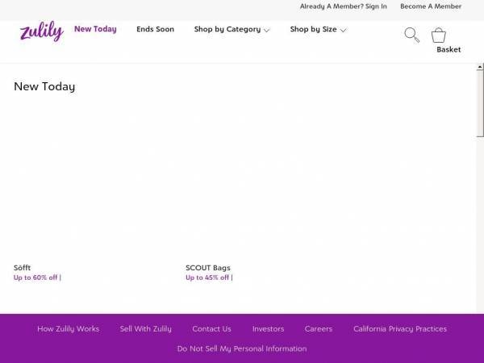Image resolution: width=484 pixels, height=363 pixels.
Task: Go to the Ends Soon tab
Action: 155,29
